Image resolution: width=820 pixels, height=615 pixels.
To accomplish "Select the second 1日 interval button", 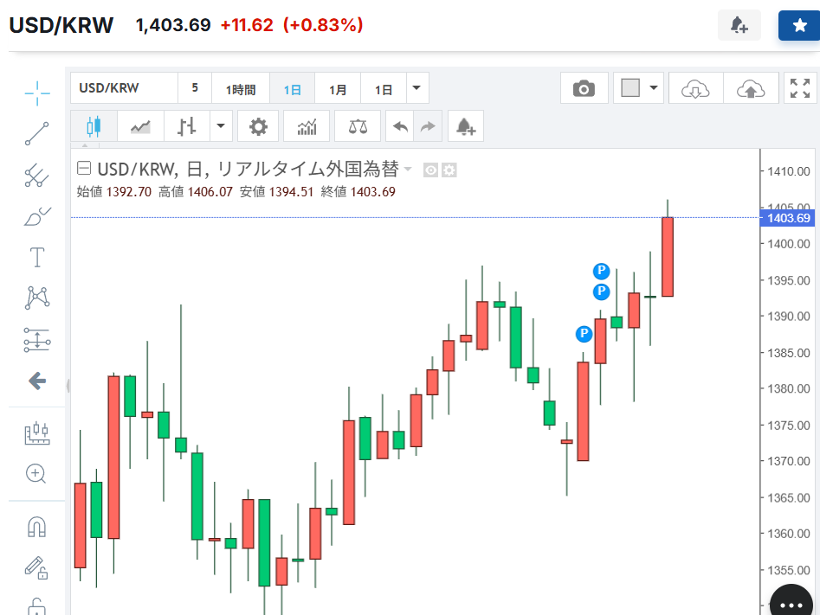I will (x=384, y=89).
